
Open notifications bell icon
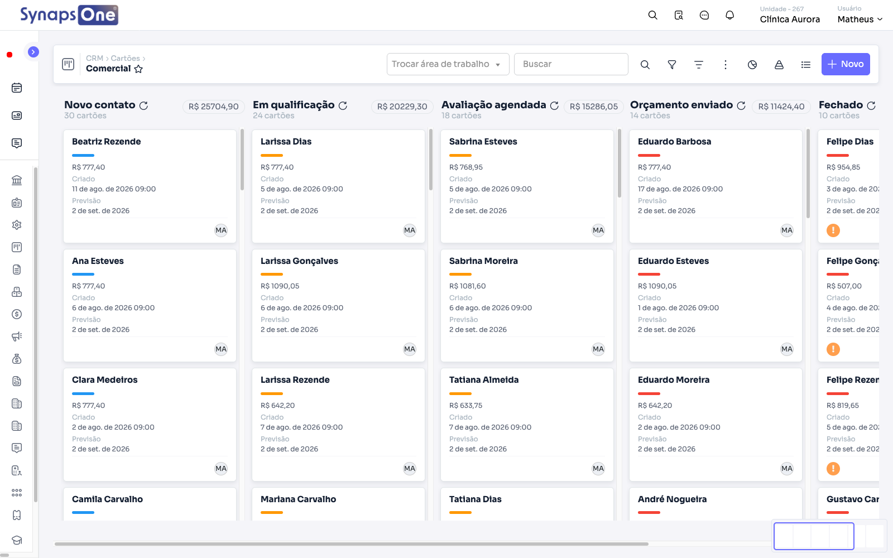(x=729, y=15)
